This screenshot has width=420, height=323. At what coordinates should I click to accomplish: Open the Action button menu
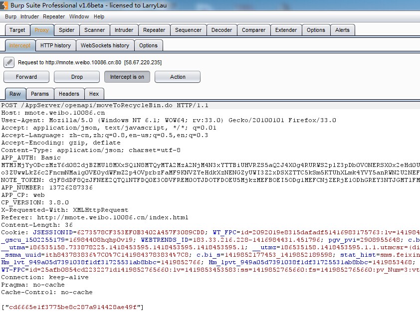coord(178,77)
